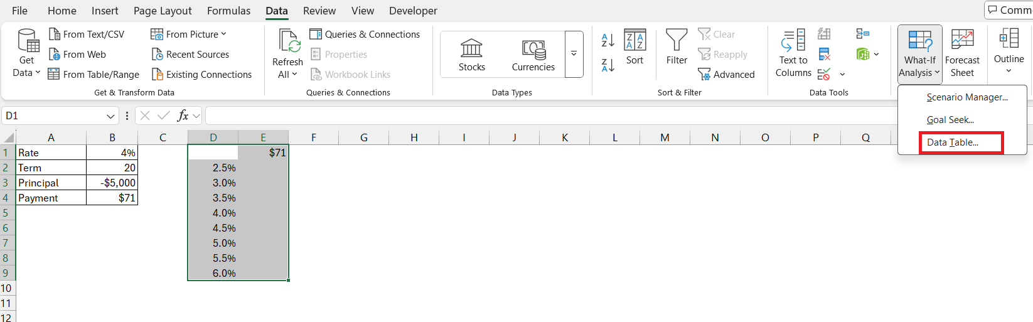
Task: Select cell B4 showing $71
Action: (112, 198)
